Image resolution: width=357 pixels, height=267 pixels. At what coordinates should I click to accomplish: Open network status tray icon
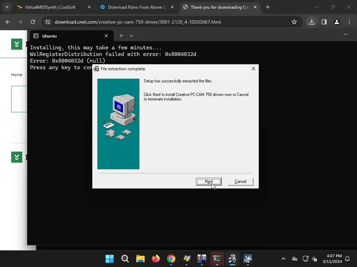[x=305, y=259]
